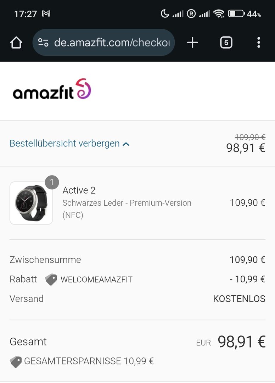Tap the WELCOMEAMAZFIT discount tag icon

click(x=51, y=279)
